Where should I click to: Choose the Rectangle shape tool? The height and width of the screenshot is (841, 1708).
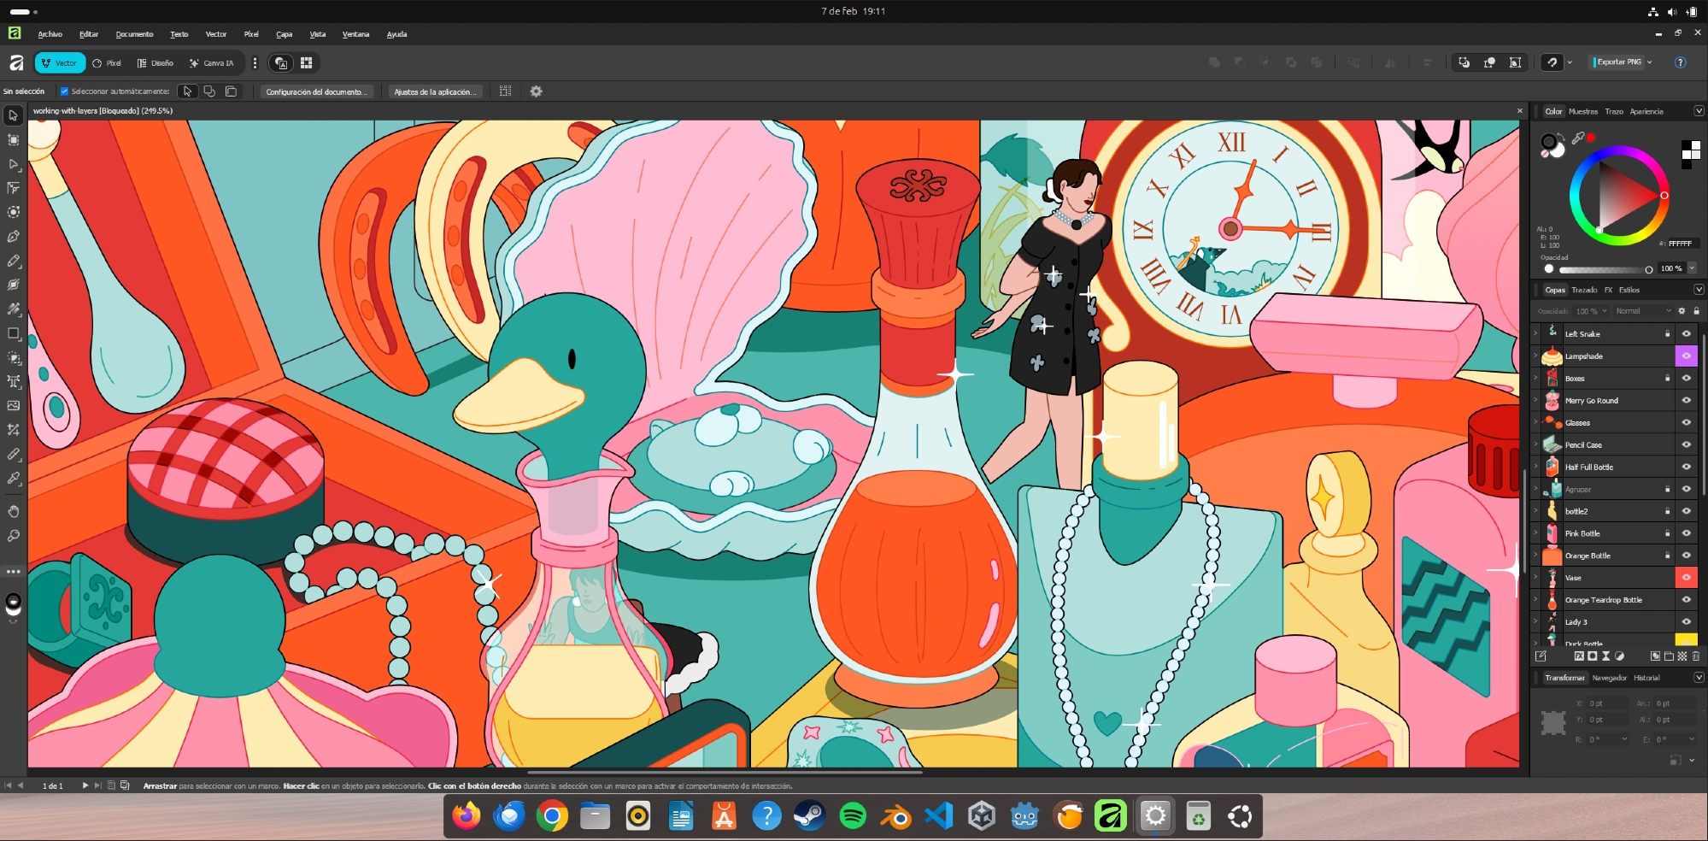13,333
